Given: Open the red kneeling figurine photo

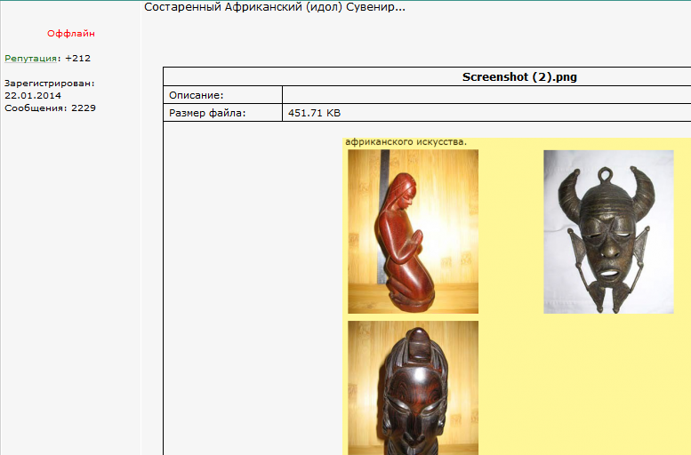Looking at the screenshot, I should (x=413, y=232).
